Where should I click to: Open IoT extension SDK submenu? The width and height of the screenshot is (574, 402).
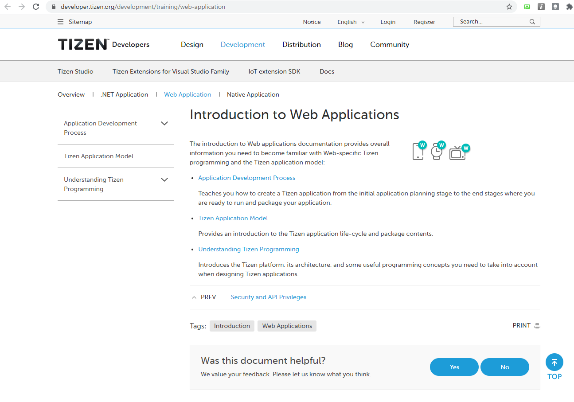274,71
